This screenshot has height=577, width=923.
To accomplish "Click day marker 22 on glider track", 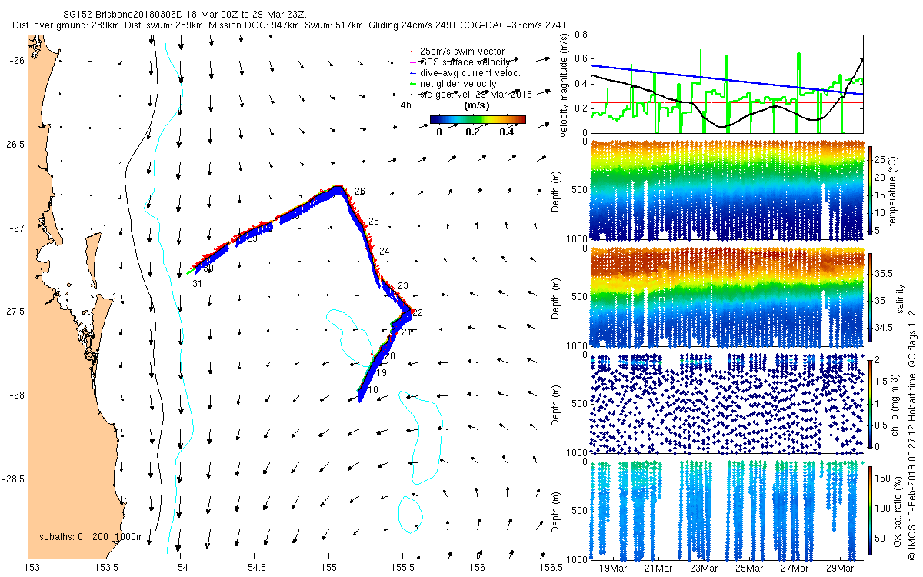I will tap(417, 313).
